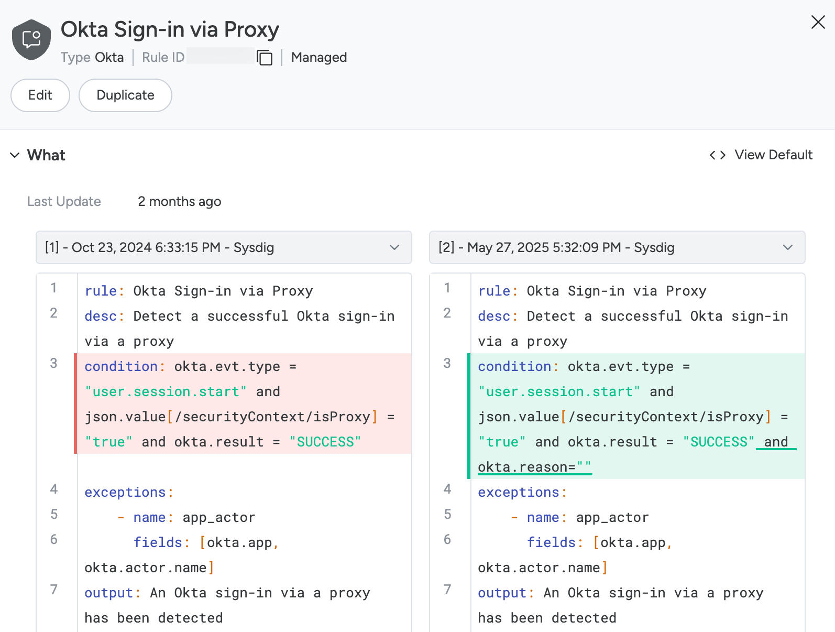Image resolution: width=835 pixels, height=632 pixels.
Task: Open the Oct 23, 2024 version dropdown
Action: [x=224, y=247]
